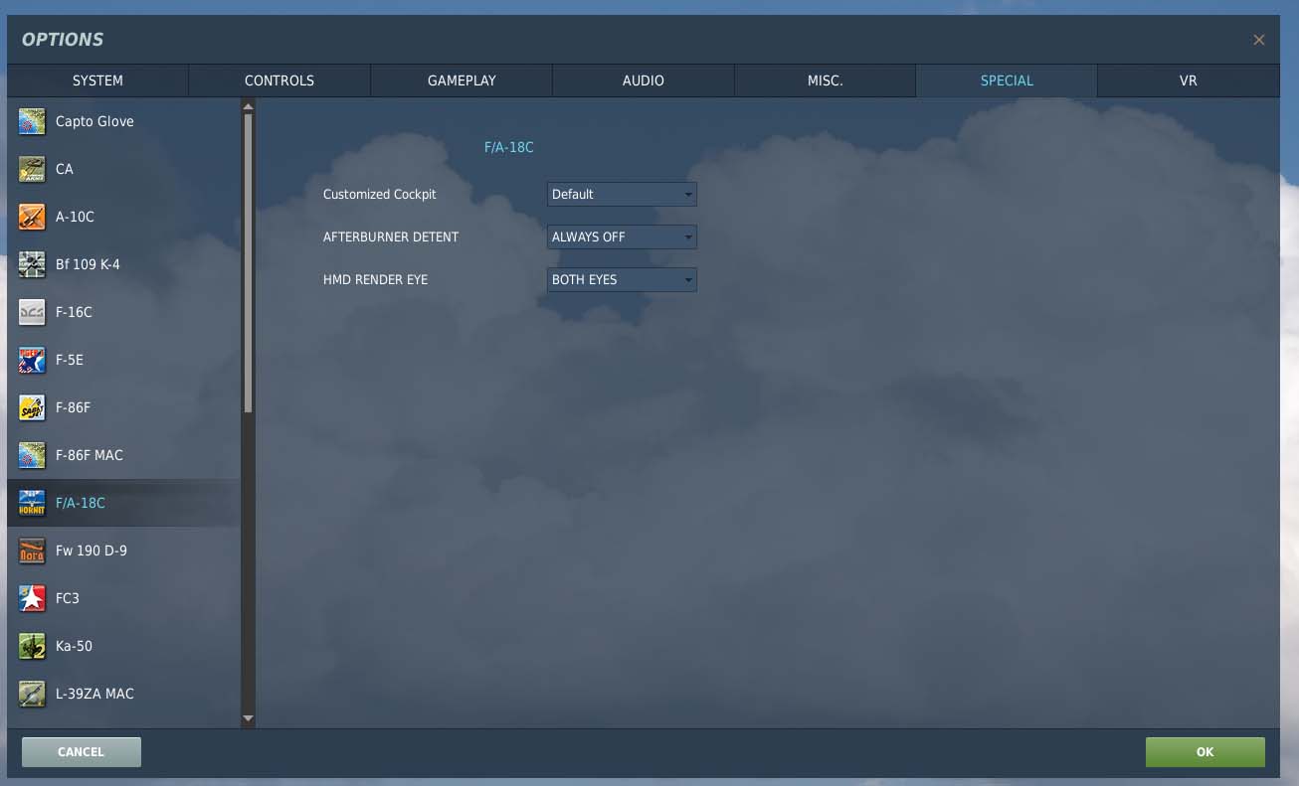The height and width of the screenshot is (786, 1299).
Task: Open the HMD RENDER EYE dropdown
Action: pos(622,279)
